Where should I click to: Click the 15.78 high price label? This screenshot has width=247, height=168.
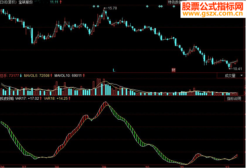tap(112, 8)
